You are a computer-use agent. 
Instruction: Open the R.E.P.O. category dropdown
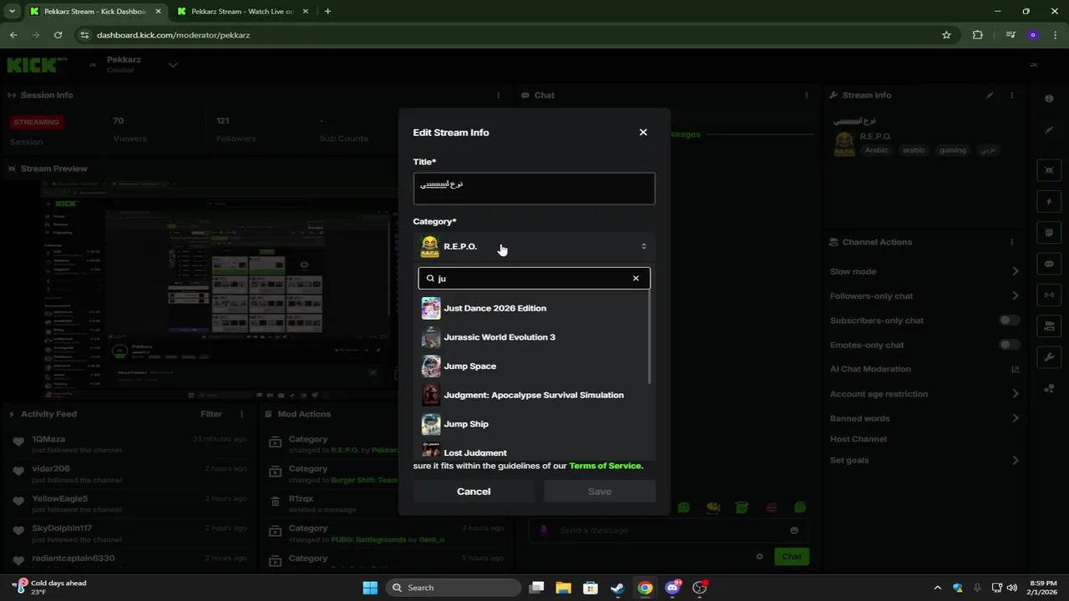[x=534, y=246]
